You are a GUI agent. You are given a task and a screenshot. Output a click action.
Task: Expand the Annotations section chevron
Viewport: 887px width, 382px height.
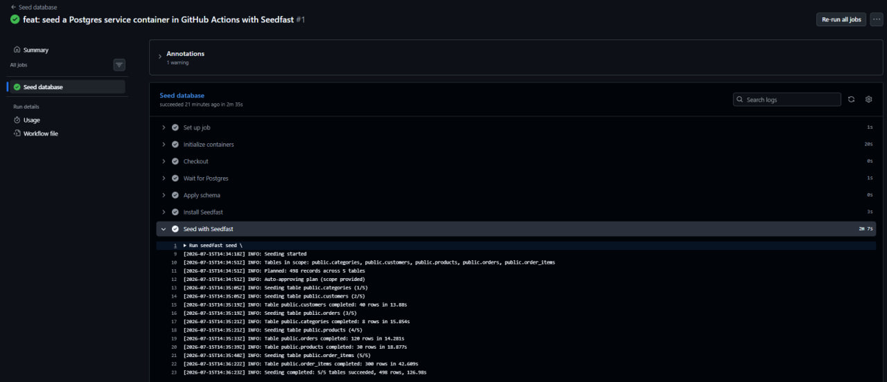click(x=159, y=57)
